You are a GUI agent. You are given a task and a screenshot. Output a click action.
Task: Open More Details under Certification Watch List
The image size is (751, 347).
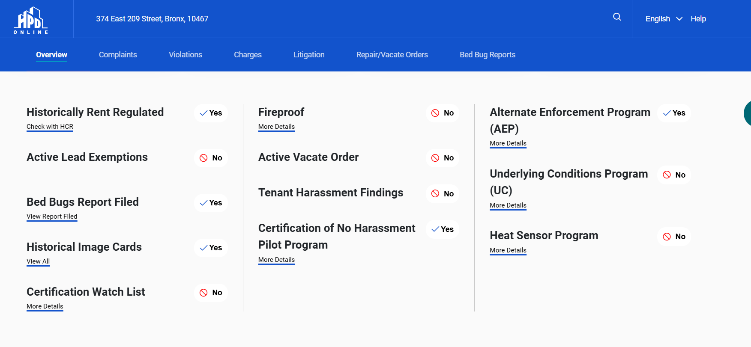[x=45, y=306]
